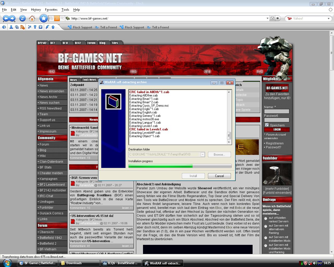Viewport: 334px width, 267px height.
Task: Click the first Flock Support bookmark
Action: click(80, 27)
